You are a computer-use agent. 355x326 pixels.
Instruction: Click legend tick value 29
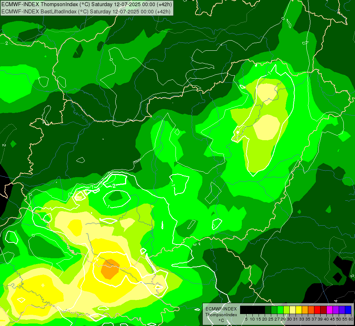coord(283,319)
